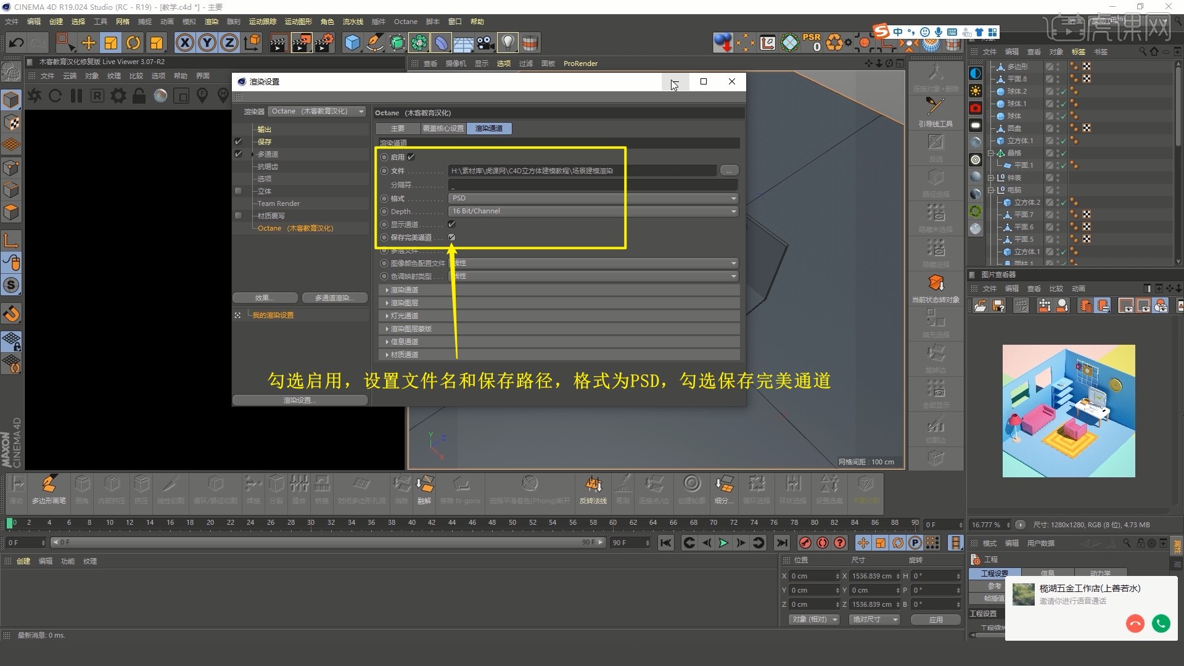Expand the 信息通道 section
The height and width of the screenshot is (666, 1184).
558,342
